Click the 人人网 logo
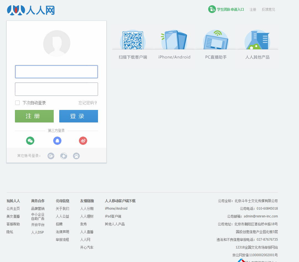The image size is (299, 262). coord(31,10)
